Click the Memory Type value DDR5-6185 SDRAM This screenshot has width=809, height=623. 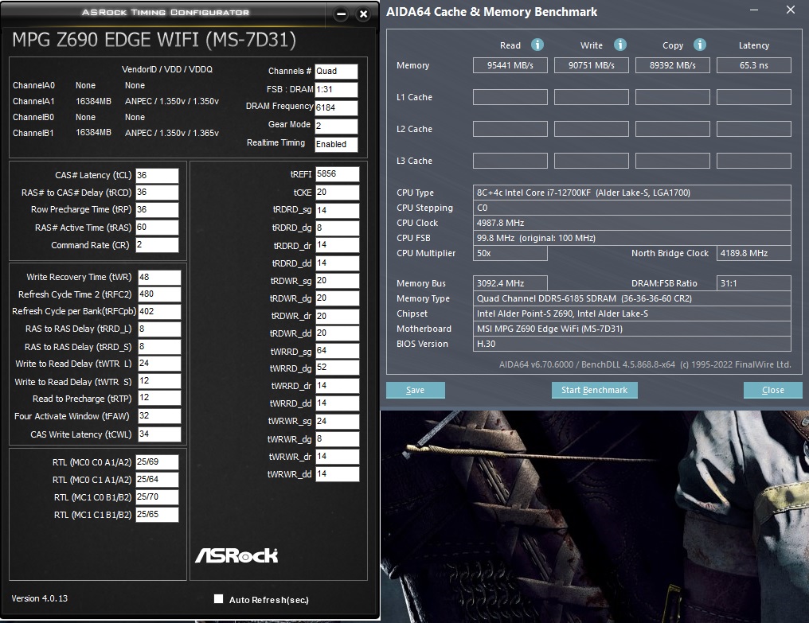632,298
